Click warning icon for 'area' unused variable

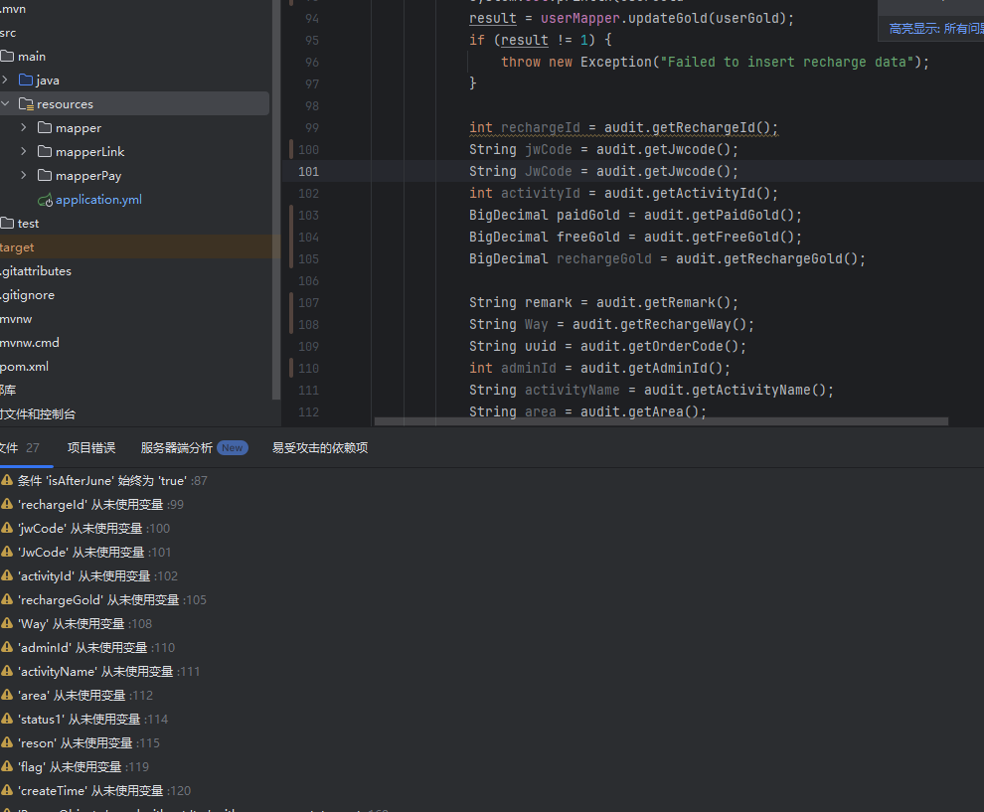pos(7,695)
